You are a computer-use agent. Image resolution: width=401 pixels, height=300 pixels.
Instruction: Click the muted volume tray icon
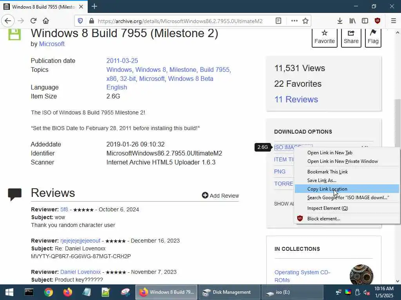click(367, 292)
